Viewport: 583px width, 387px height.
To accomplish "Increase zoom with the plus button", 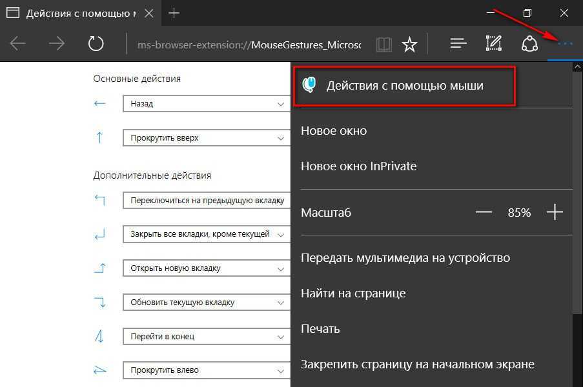I will (x=555, y=212).
